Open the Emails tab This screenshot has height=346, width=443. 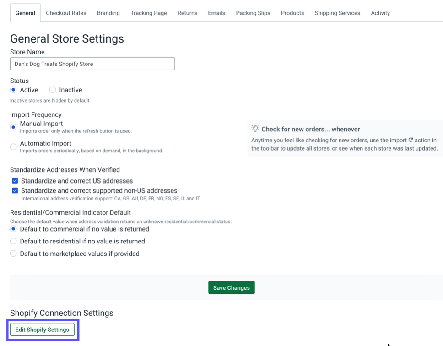pos(216,13)
